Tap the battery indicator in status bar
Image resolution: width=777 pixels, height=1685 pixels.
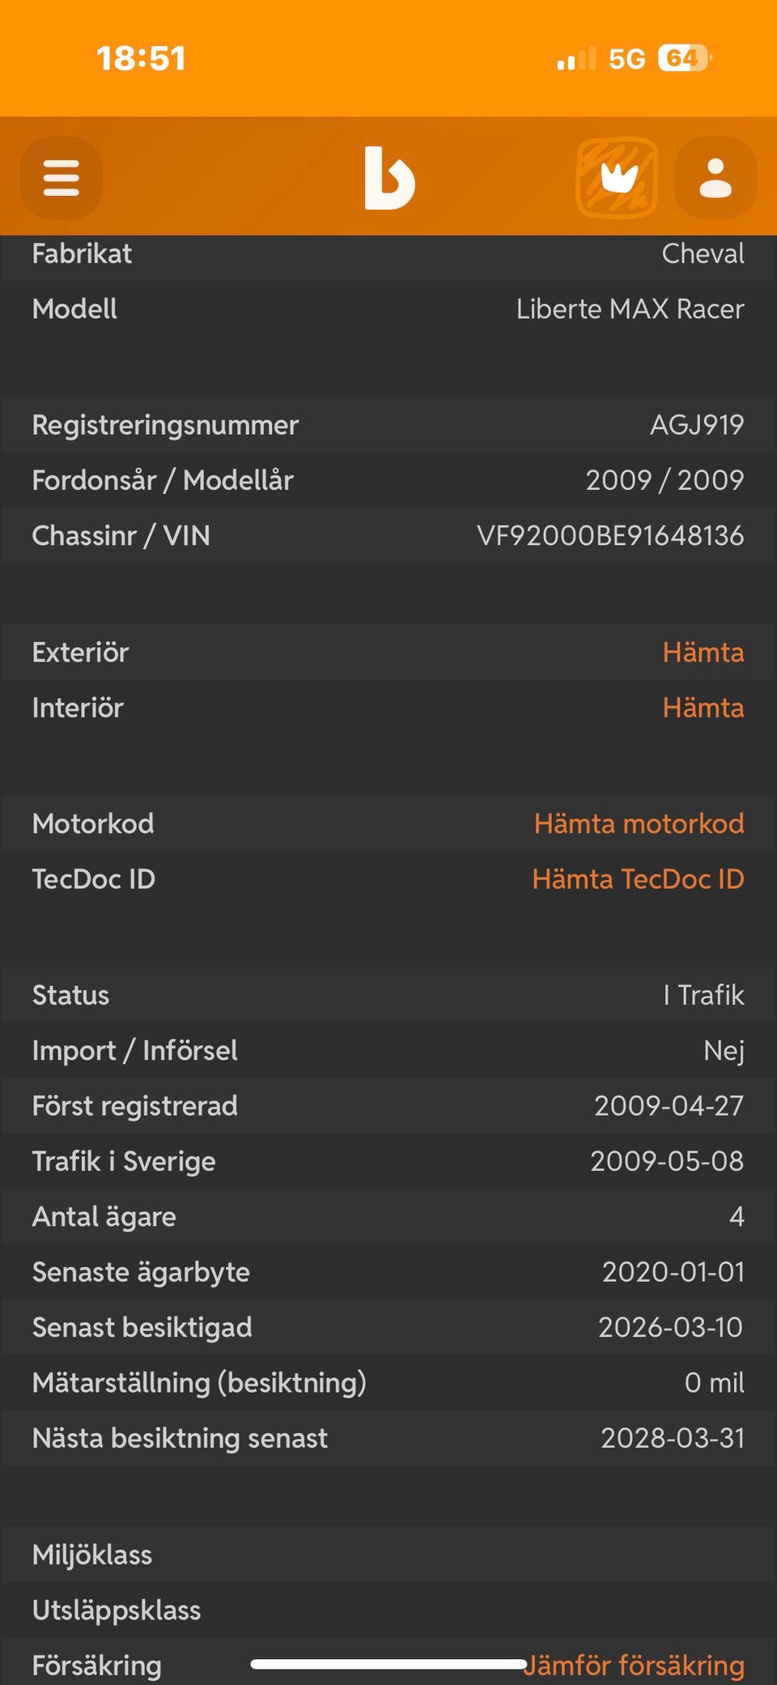tap(684, 58)
